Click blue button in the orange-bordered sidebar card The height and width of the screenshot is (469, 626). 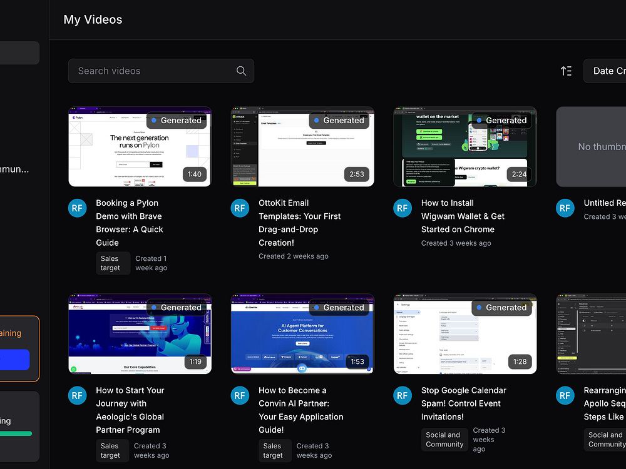click(x=15, y=360)
